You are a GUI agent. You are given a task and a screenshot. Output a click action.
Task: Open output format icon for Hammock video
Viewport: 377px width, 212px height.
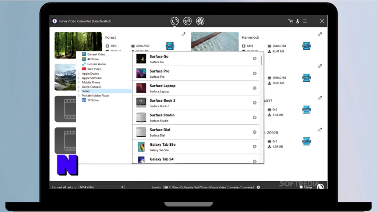pos(306,46)
